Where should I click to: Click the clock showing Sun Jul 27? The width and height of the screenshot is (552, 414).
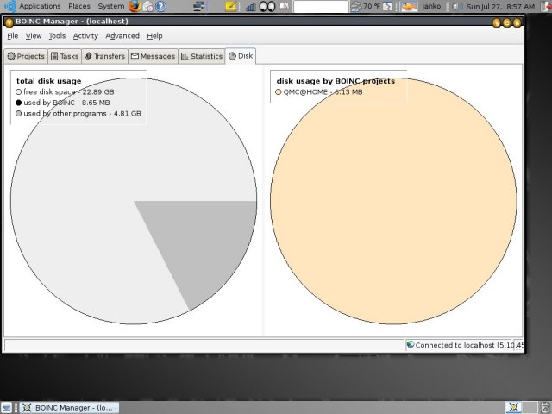click(500, 6)
